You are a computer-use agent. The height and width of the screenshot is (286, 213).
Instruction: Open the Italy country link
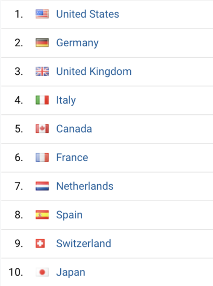(x=66, y=100)
